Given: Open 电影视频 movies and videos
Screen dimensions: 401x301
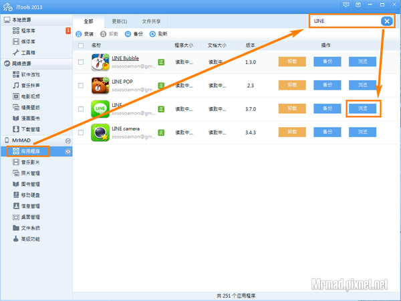Looking at the screenshot, I should 26,96.
